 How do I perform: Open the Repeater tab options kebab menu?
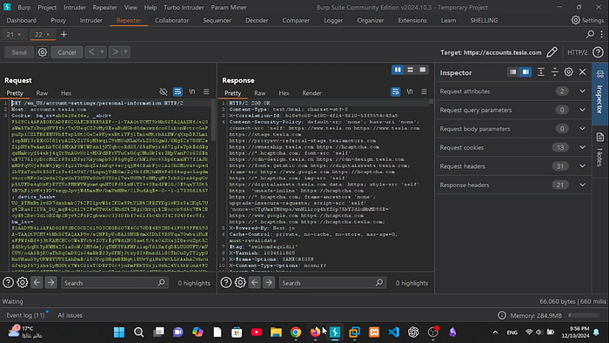click(x=602, y=34)
